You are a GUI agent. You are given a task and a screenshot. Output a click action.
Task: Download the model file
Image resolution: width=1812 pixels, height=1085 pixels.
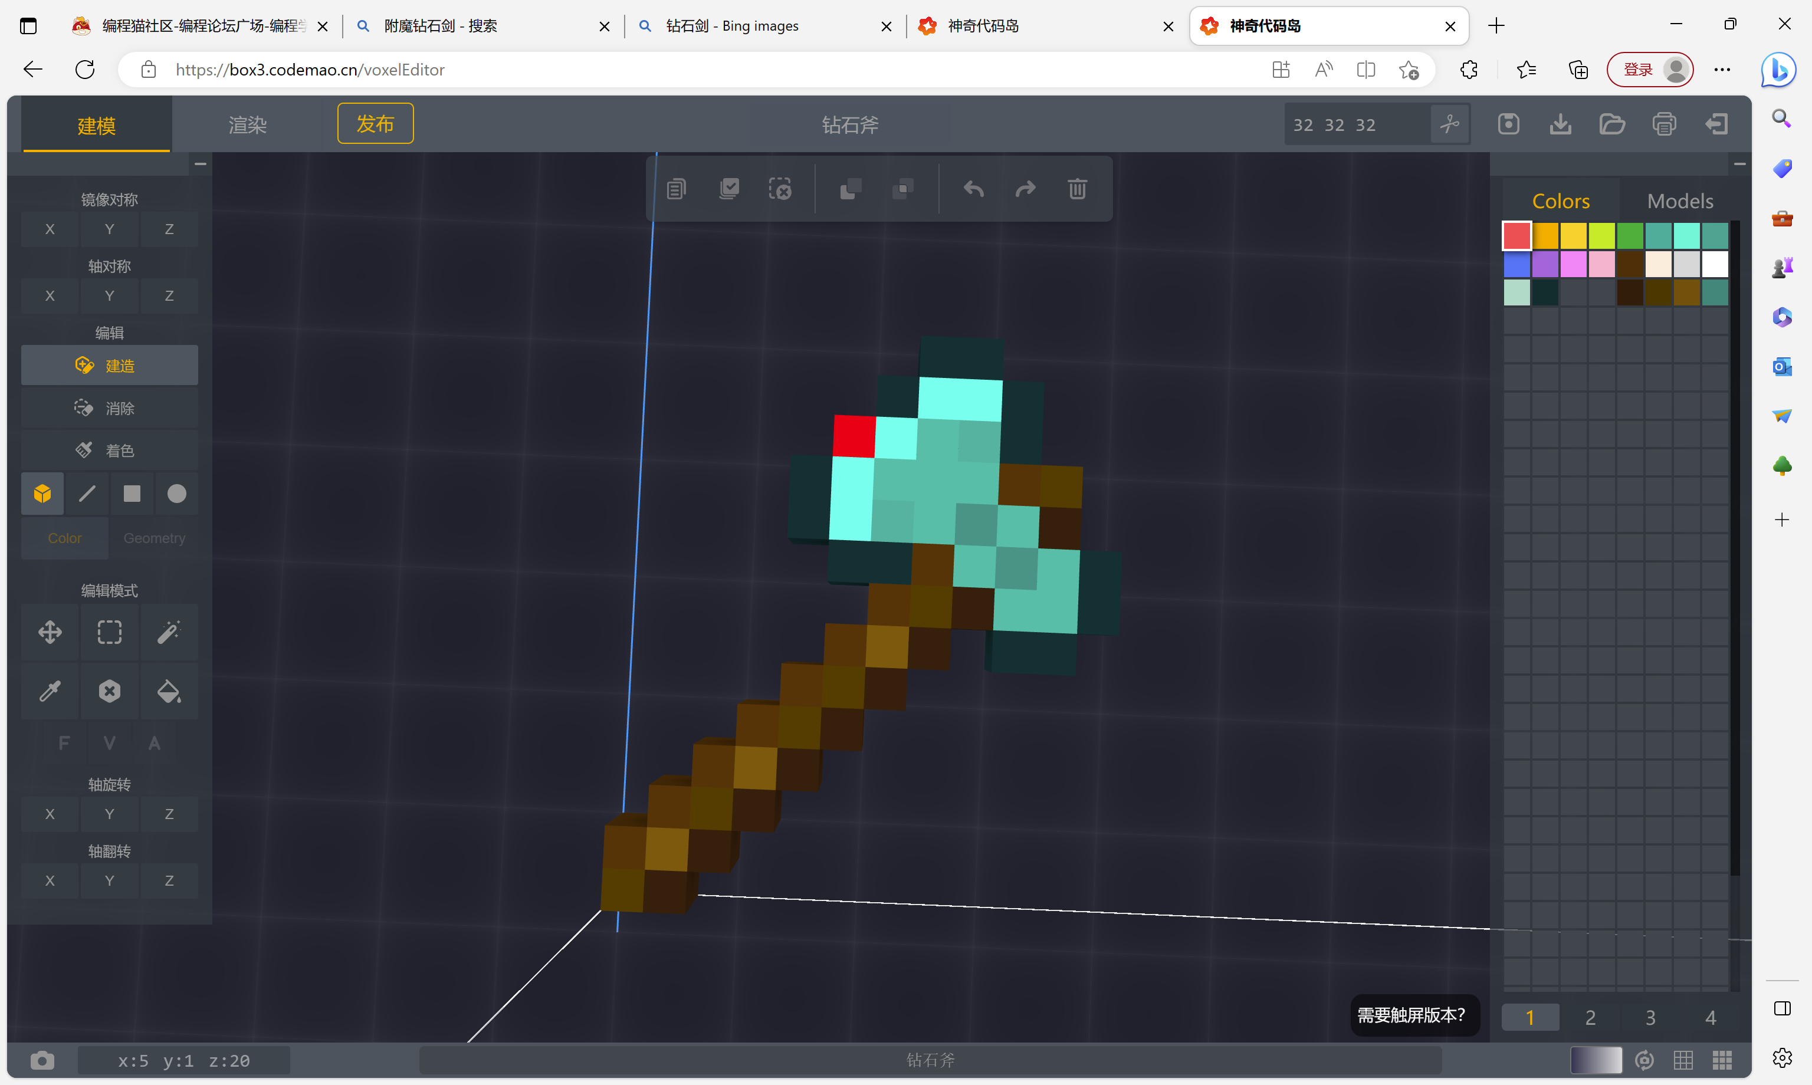point(1561,124)
